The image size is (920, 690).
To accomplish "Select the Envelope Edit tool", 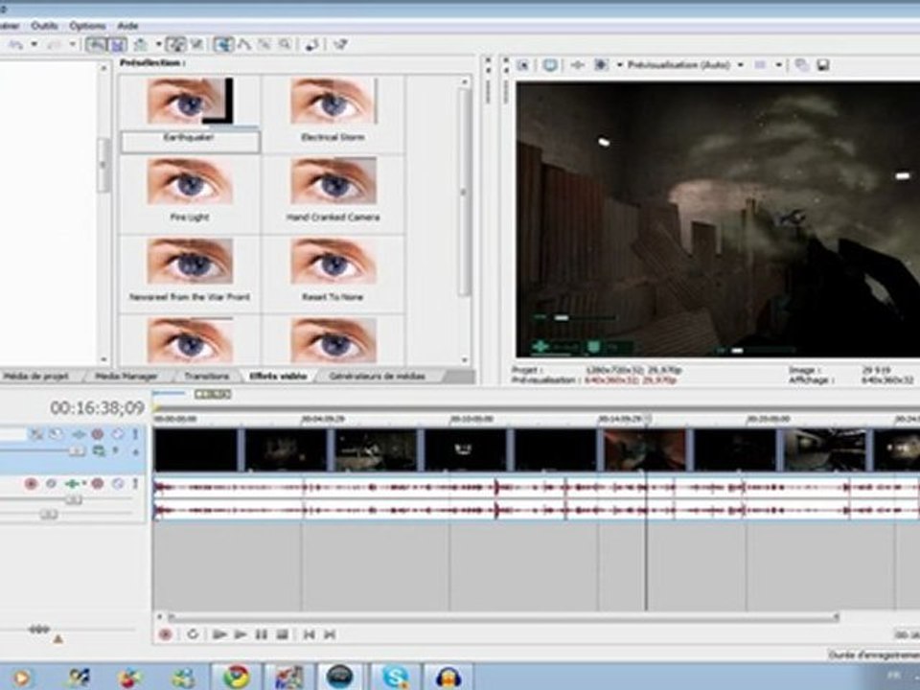I will point(244,44).
